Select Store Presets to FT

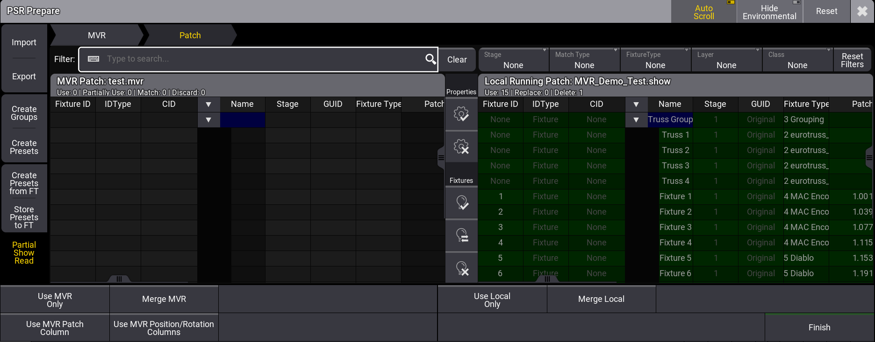(24, 217)
